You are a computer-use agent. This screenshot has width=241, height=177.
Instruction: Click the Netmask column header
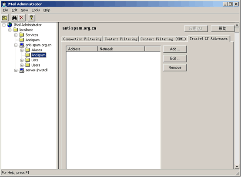[x=121, y=49]
